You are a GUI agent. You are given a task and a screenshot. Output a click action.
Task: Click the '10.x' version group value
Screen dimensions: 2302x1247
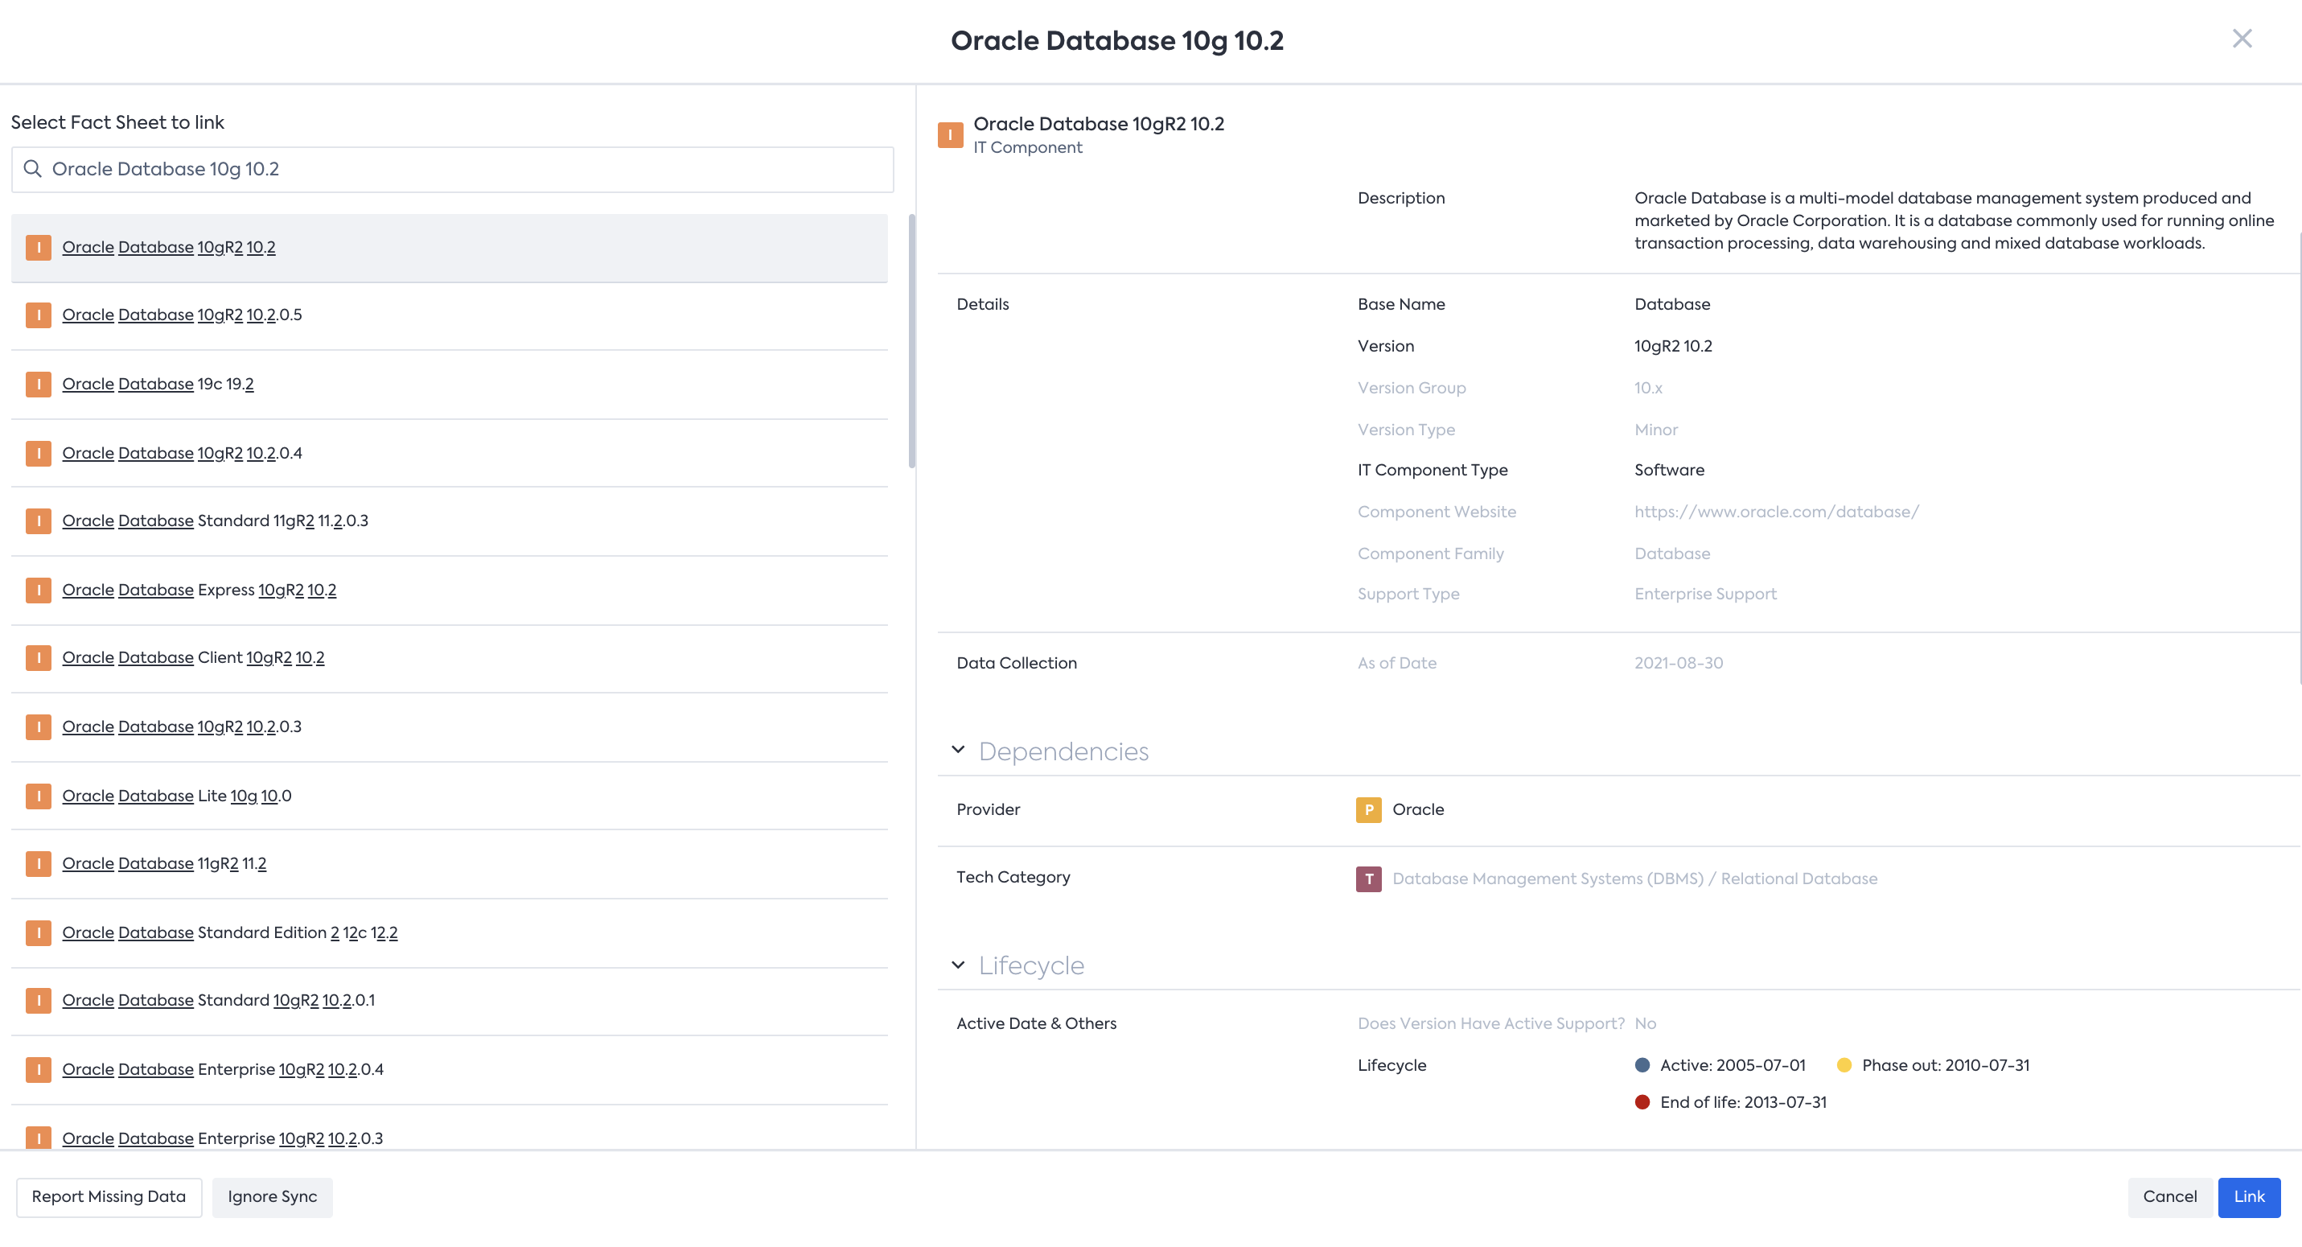point(1648,388)
